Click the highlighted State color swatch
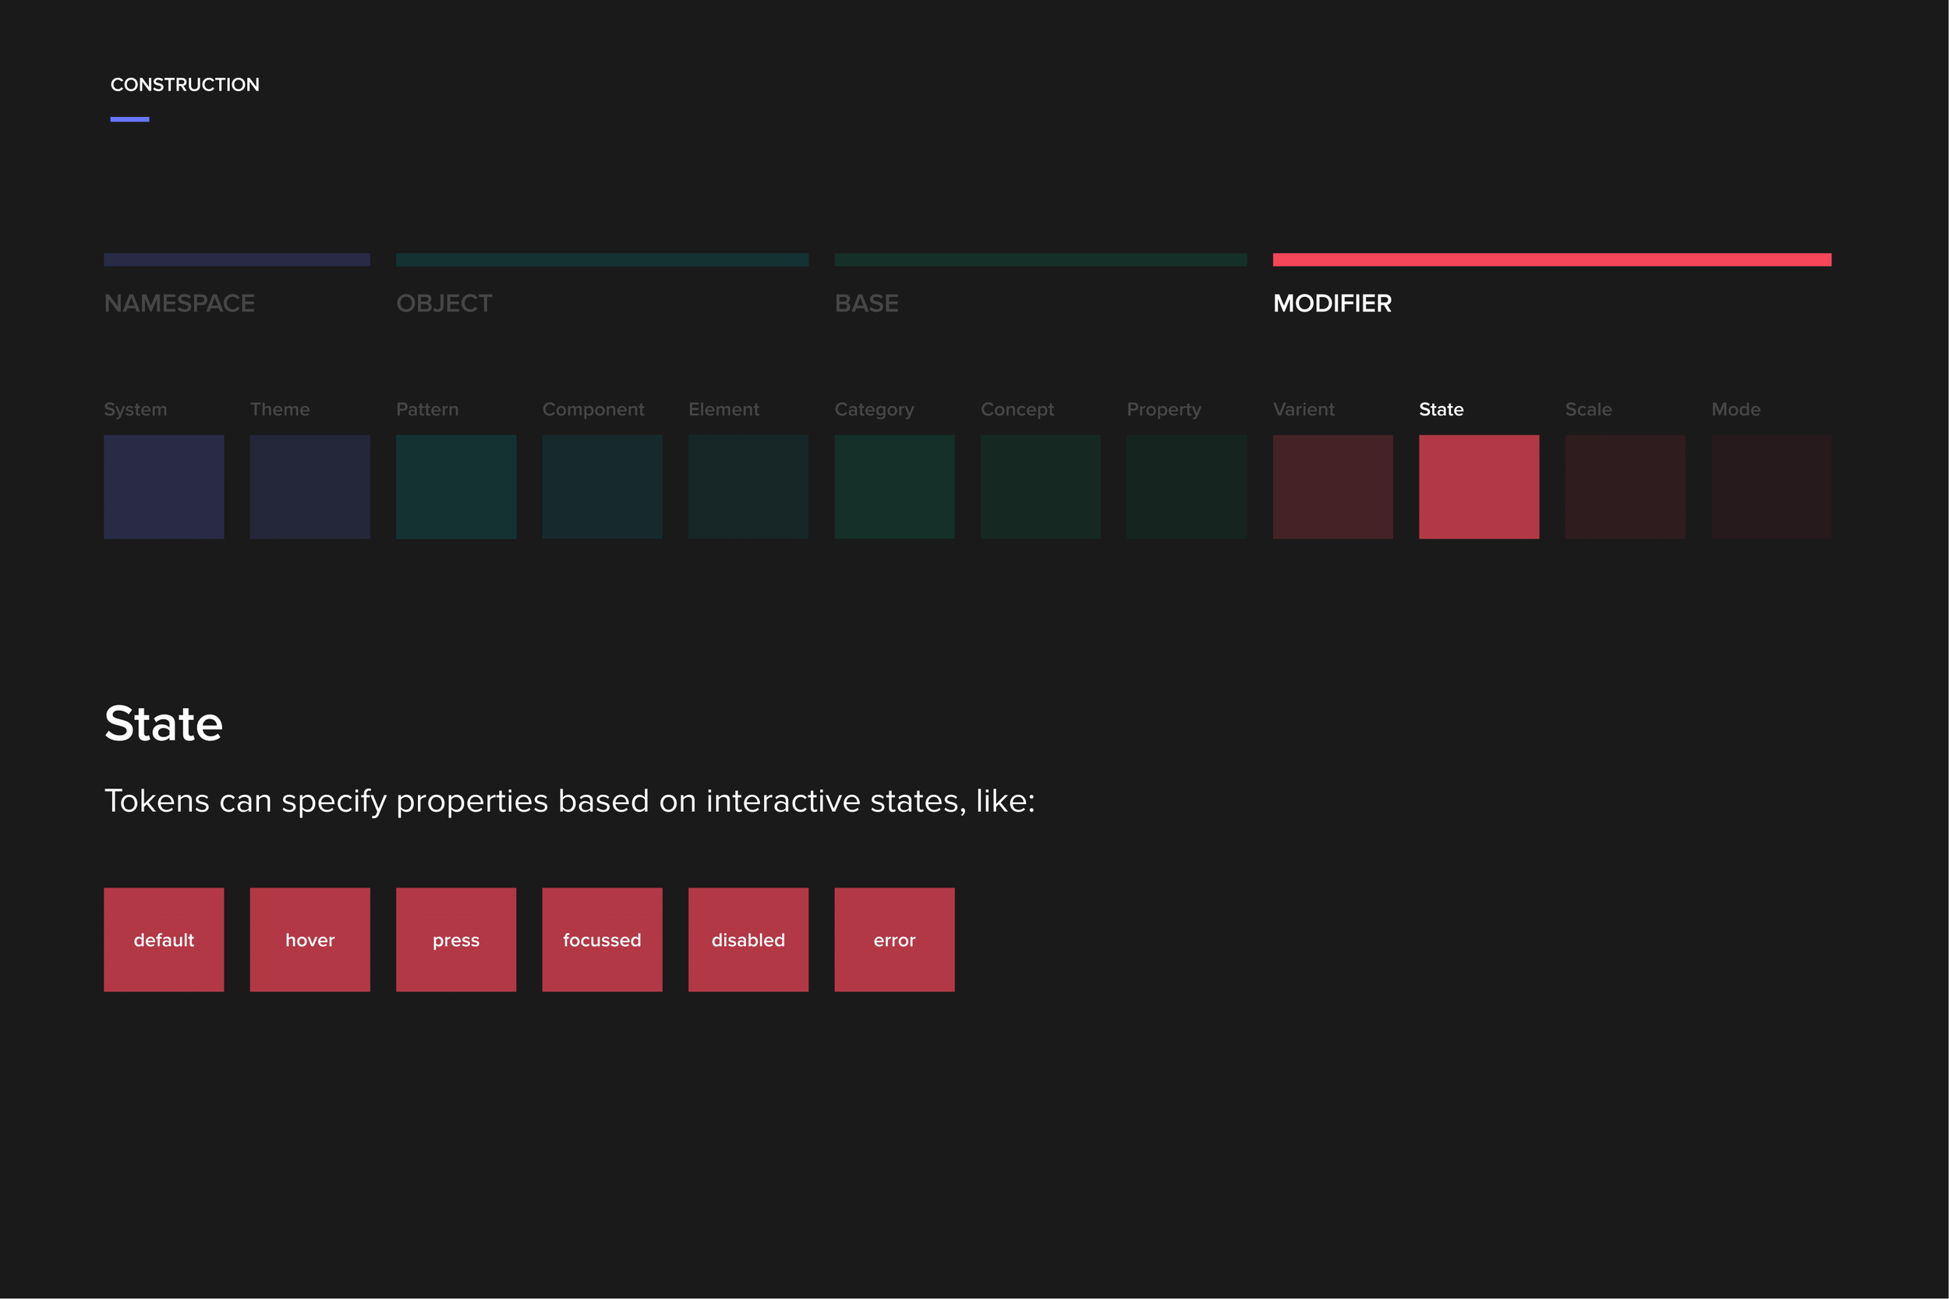The width and height of the screenshot is (1949, 1299). point(1478,486)
